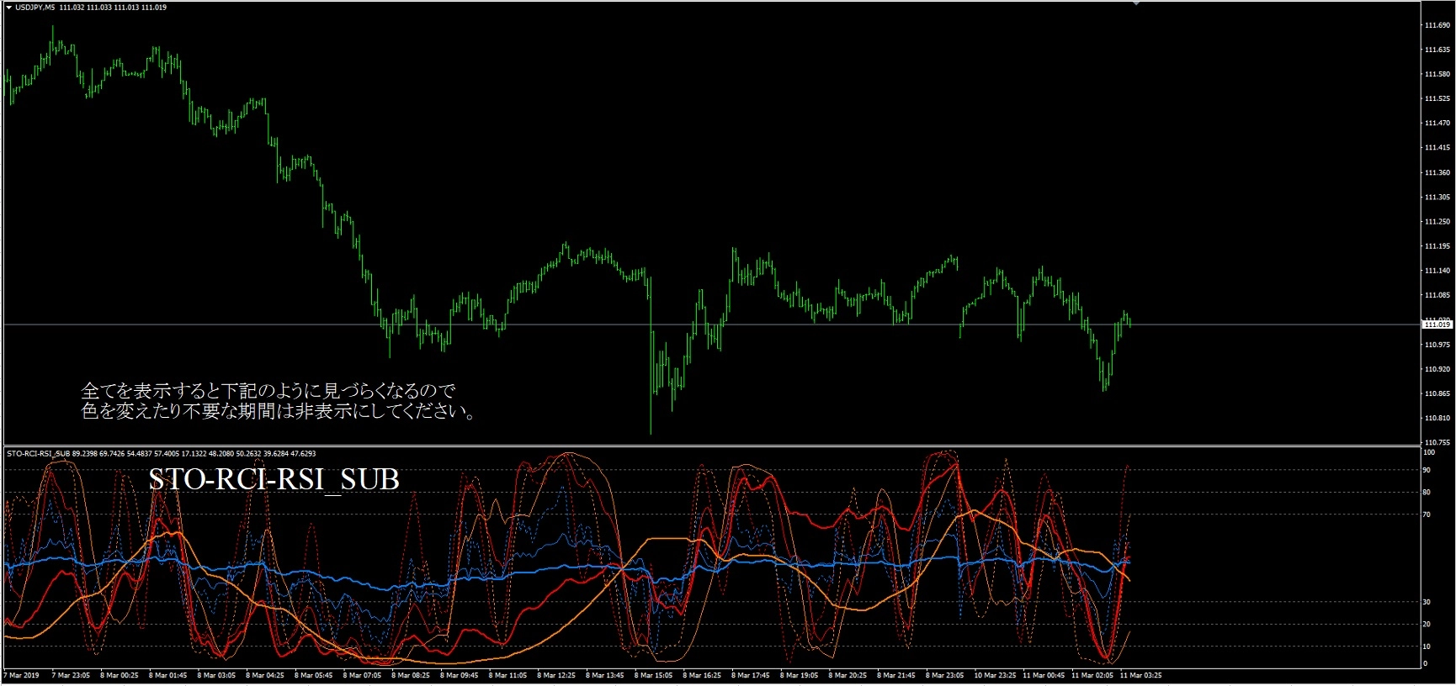Click the 11 Mar 00:45 time axis label
The image size is (1456, 686).
click(x=1044, y=675)
